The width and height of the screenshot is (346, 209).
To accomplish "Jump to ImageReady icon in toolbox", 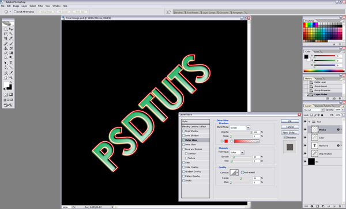I will click(8, 105).
